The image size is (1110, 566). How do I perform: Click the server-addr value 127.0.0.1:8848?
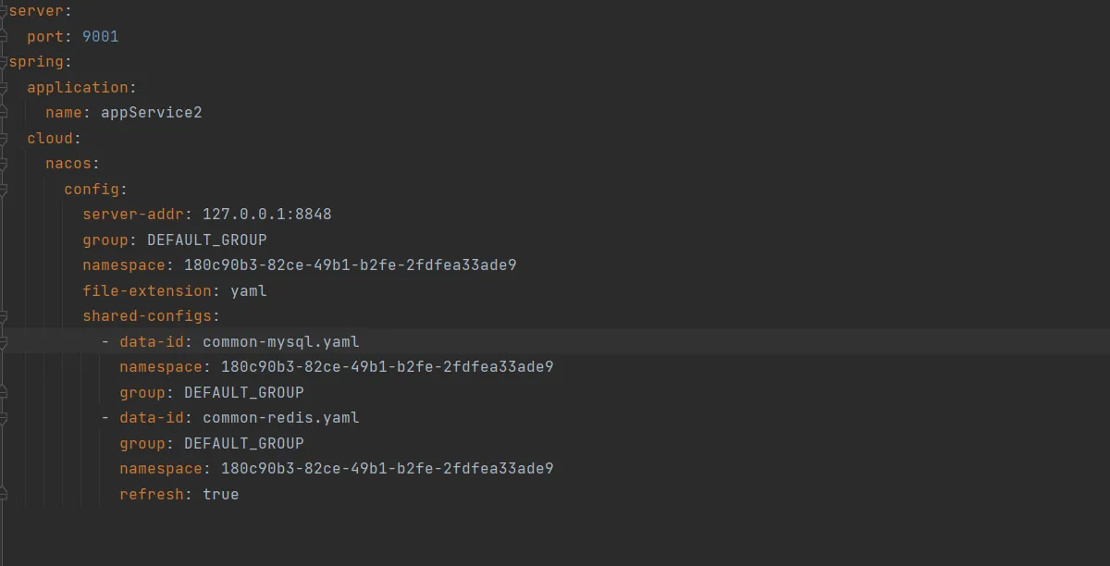pyautogui.click(x=266, y=215)
